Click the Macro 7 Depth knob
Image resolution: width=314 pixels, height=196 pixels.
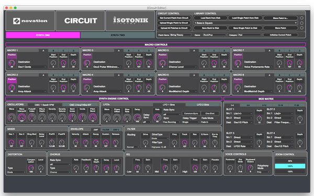[x=299, y=63]
